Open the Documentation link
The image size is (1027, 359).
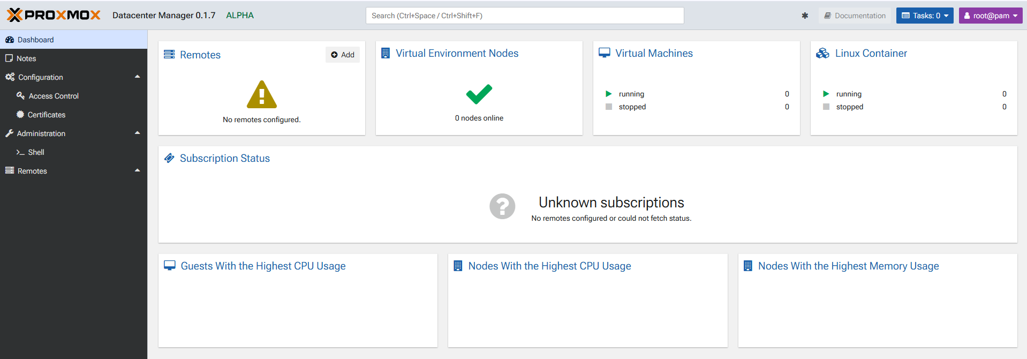tap(855, 16)
